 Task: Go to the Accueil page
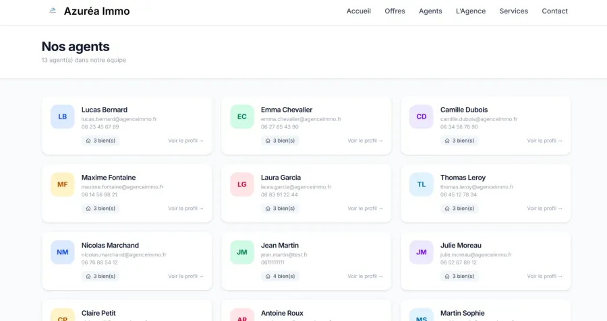pyautogui.click(x=359, y=11)
